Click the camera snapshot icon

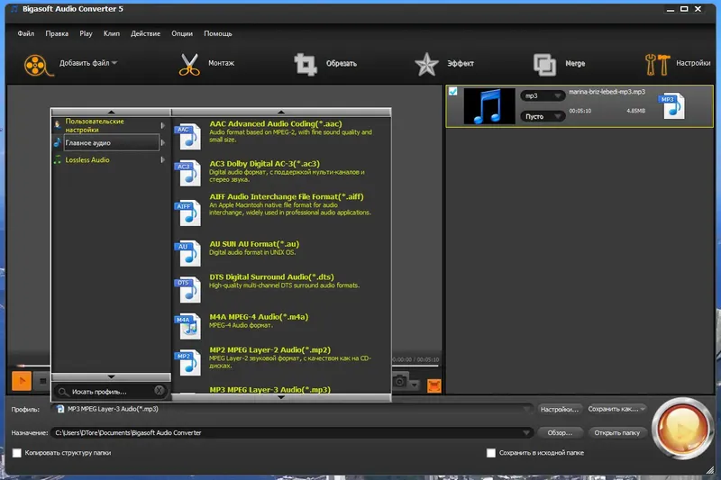tap(400, 381)
